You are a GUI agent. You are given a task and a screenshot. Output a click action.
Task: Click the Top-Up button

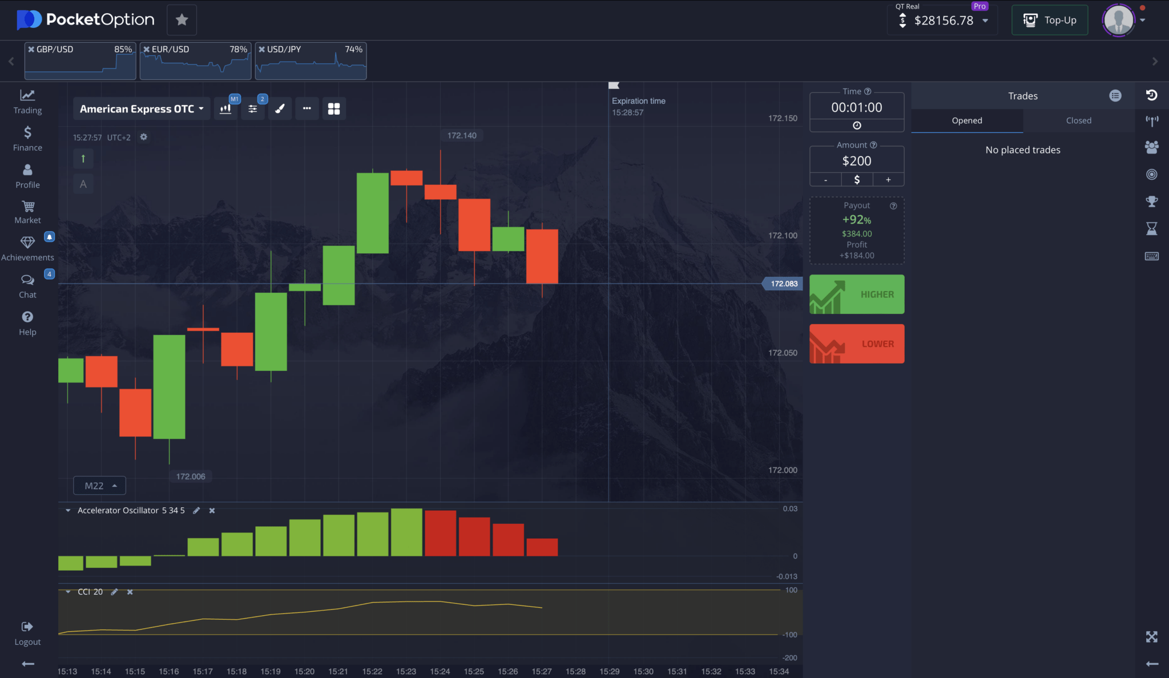coord(1049,19)
